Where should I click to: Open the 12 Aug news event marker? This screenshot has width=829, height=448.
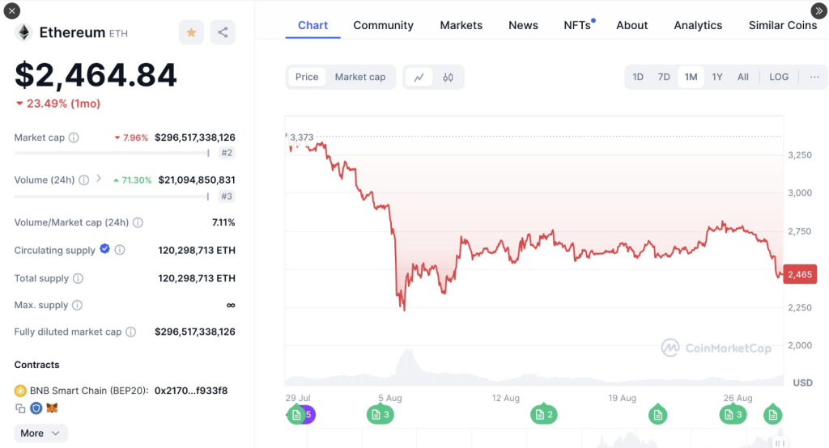[544, 415]
